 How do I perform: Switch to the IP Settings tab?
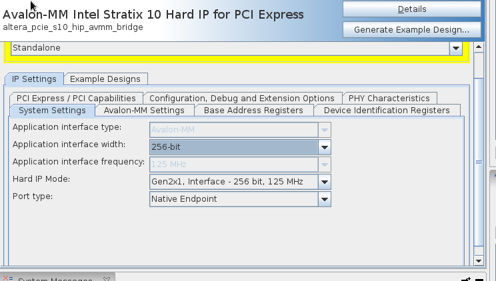pyautogui.click(x=34, y=79)
